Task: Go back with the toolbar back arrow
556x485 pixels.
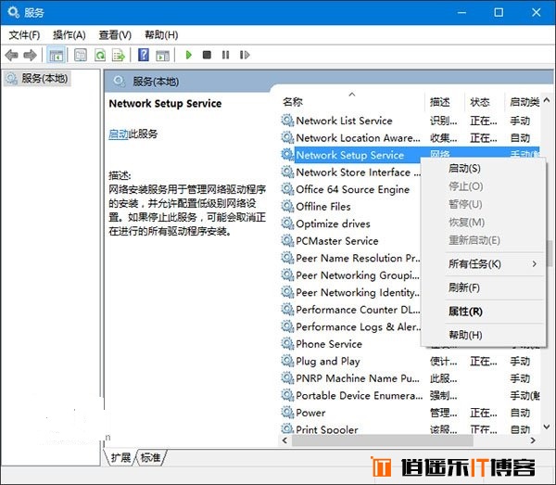Action: coord(12,55)
